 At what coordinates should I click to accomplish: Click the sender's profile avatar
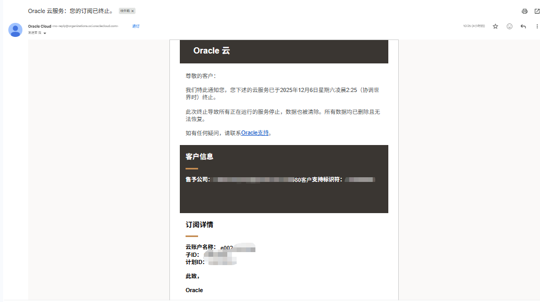(x=15, y=30)
